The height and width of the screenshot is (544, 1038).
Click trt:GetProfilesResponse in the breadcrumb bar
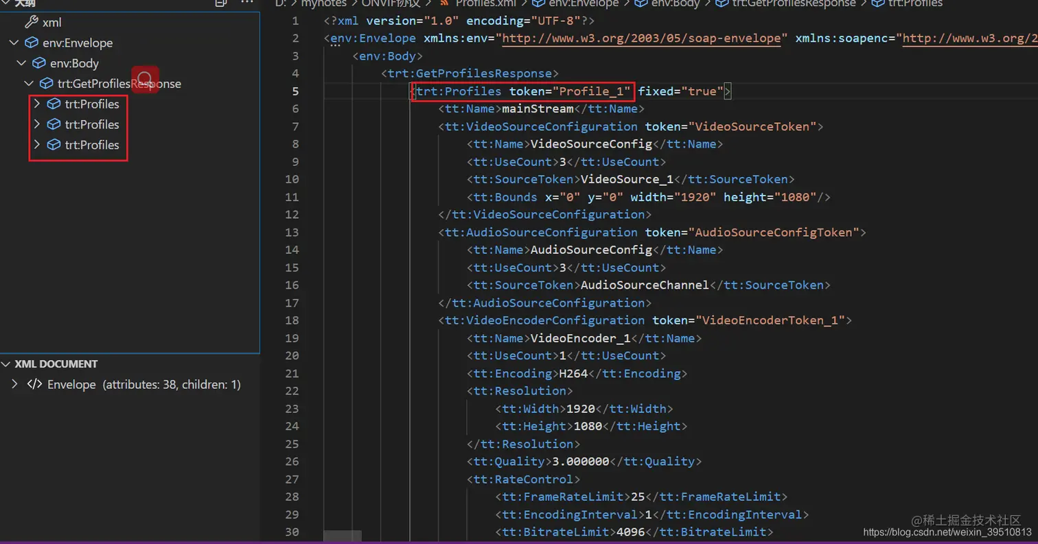tap(793, 3)
